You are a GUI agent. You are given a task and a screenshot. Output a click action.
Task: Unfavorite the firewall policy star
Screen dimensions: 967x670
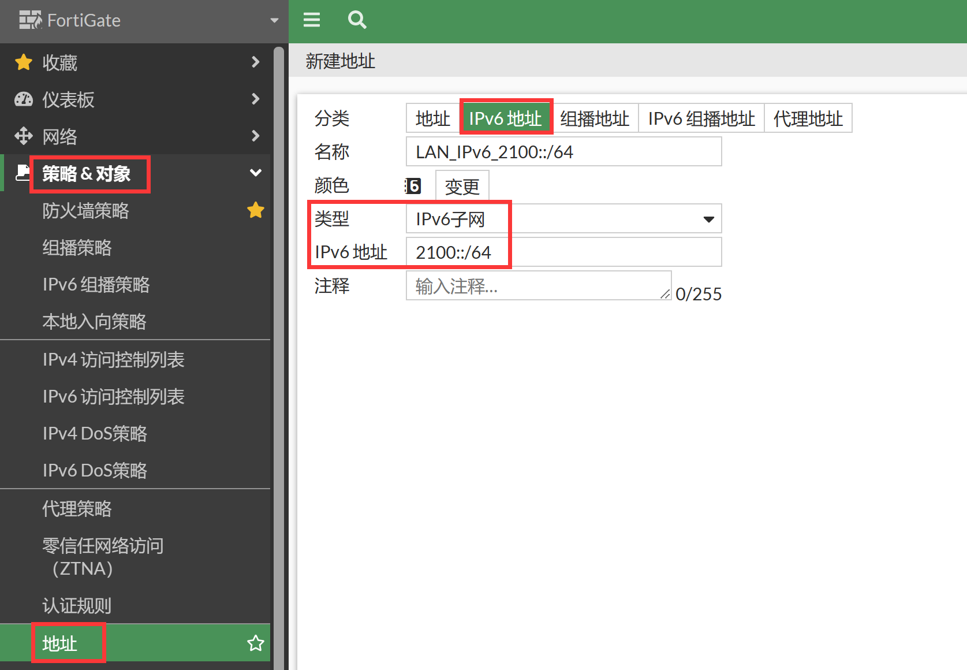255,211
